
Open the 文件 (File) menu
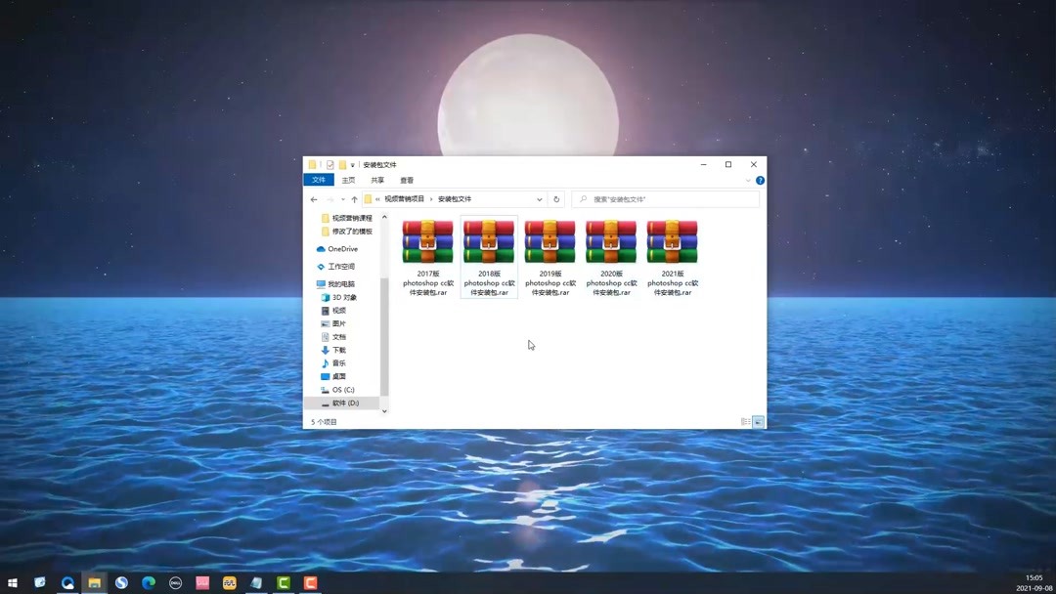pyautogui.click(x=319, y=180)
